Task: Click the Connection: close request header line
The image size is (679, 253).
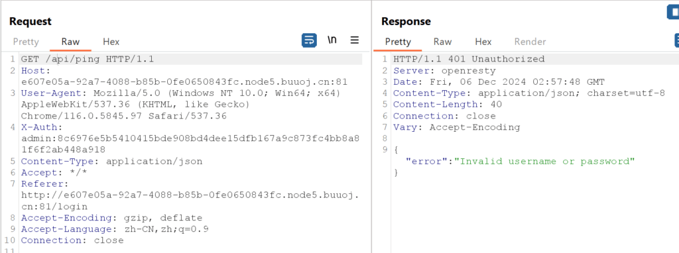Action: point(72,240)
